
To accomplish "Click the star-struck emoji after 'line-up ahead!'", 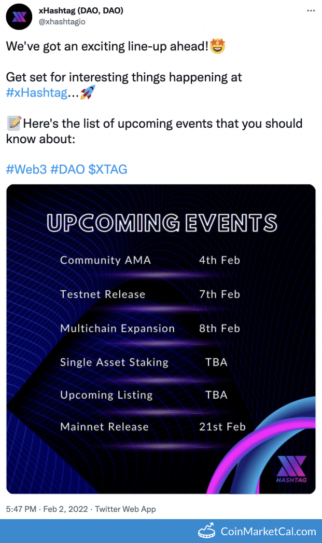I will (x=218, y=46).
